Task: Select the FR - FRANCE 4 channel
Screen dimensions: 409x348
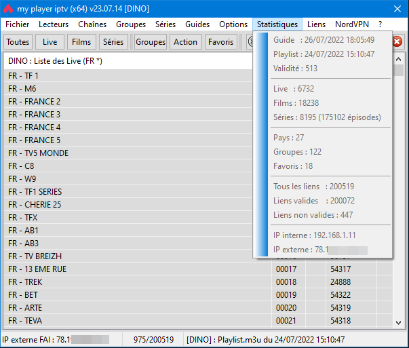Action: 128,128
